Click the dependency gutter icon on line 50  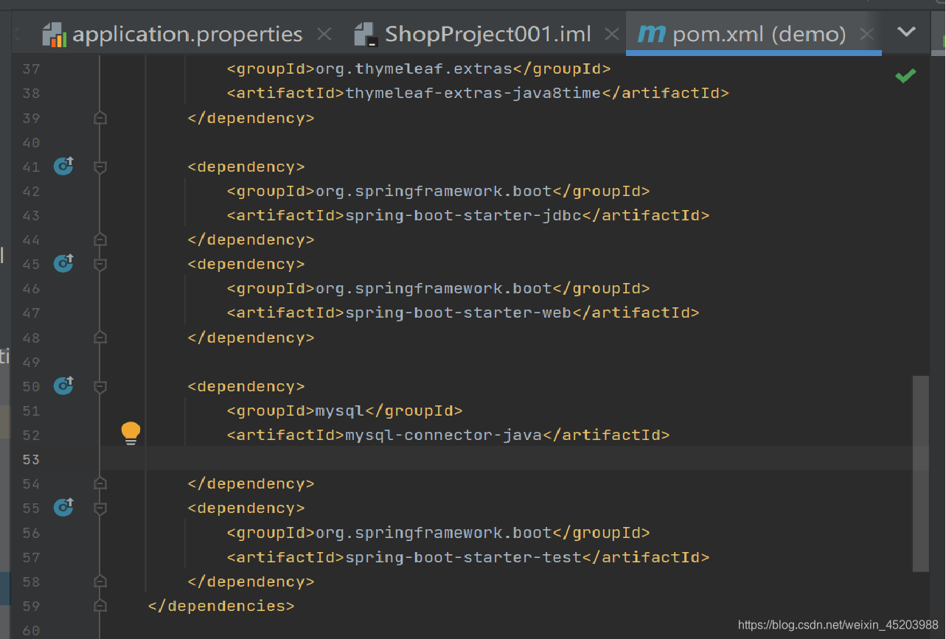pos(64,385)
